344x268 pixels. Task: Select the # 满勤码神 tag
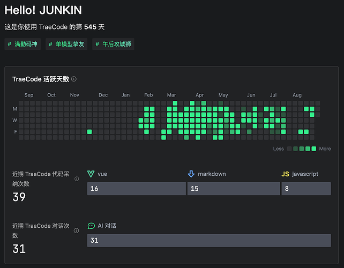coord(23,44)
